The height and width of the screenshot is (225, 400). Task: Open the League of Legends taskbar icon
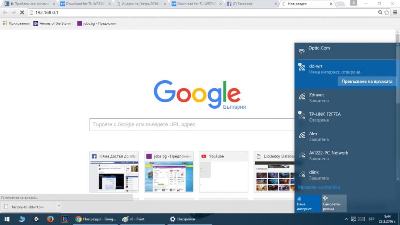[64, 219]
